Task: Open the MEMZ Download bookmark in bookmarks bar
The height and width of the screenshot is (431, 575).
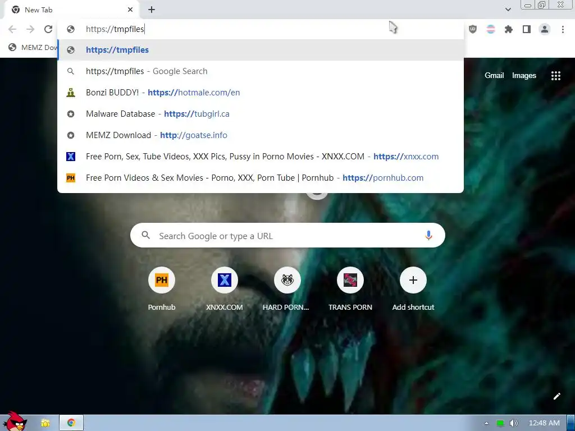Action: [33, 47]
